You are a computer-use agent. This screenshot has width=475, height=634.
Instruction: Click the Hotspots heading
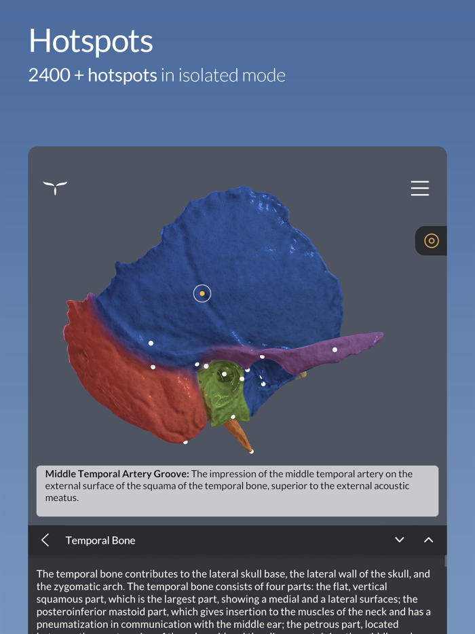point(91,41)
